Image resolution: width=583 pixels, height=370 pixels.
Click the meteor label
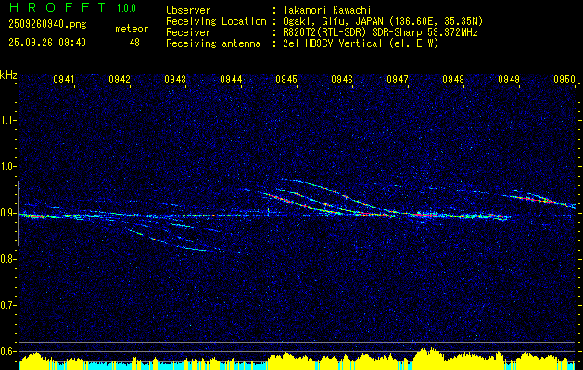tap(132, 29)
